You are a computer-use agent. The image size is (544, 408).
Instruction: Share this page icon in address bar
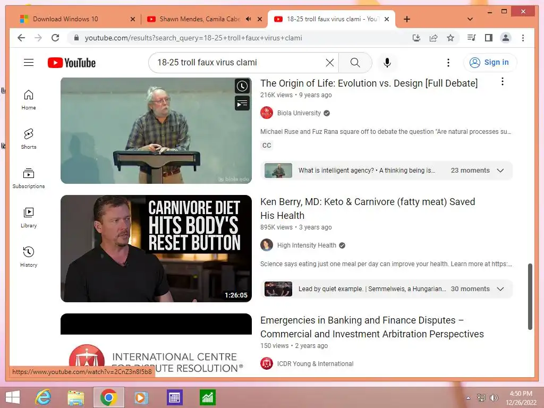pos(433,38)
